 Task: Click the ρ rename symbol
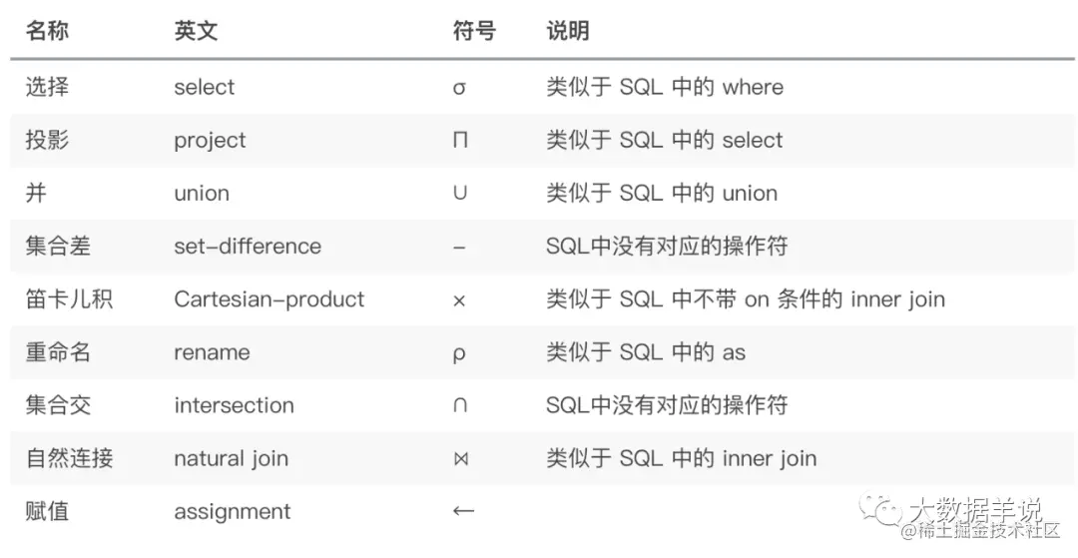[459, 354]
